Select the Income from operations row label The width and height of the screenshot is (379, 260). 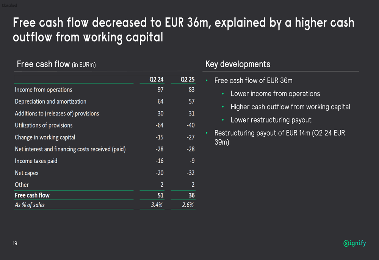[43, 90]
